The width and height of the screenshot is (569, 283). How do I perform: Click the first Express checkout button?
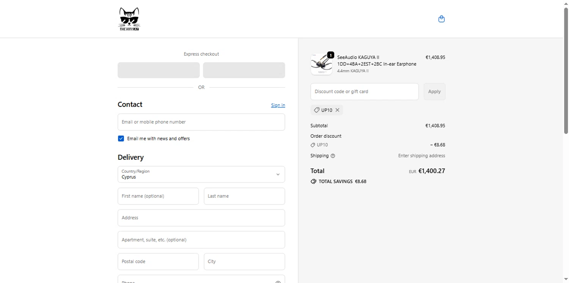(x=159, y=70)
